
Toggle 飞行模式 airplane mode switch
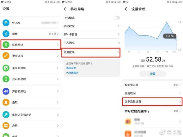pos(117,18)
